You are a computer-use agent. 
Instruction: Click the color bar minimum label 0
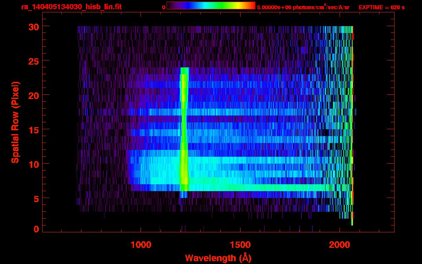164,7
